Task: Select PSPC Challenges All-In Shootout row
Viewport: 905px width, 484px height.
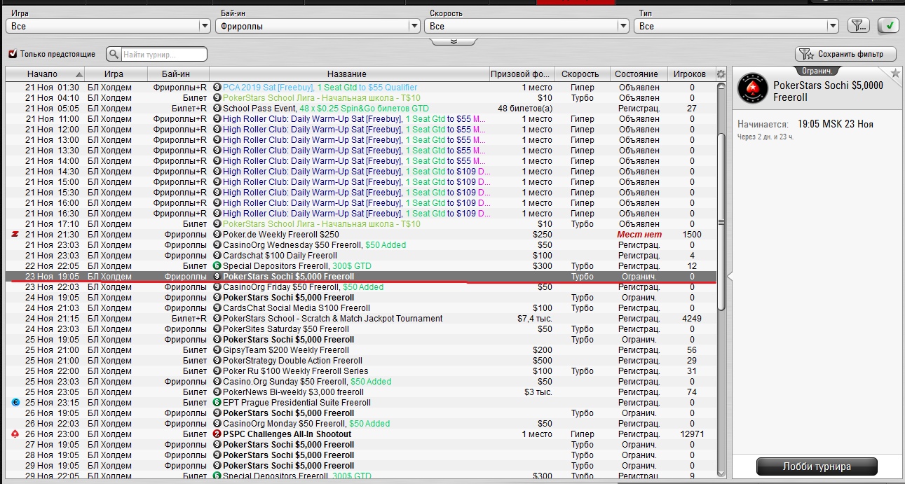Action: coord(361,434)
